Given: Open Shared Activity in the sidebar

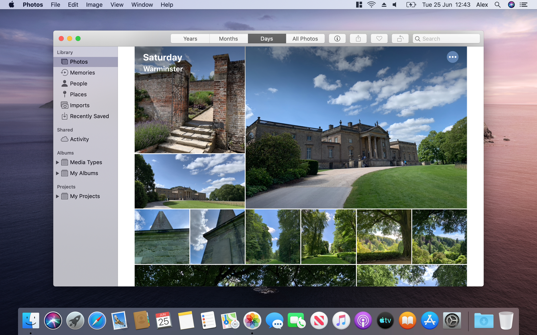Looking at the screenshot, I should coord(86,139).
